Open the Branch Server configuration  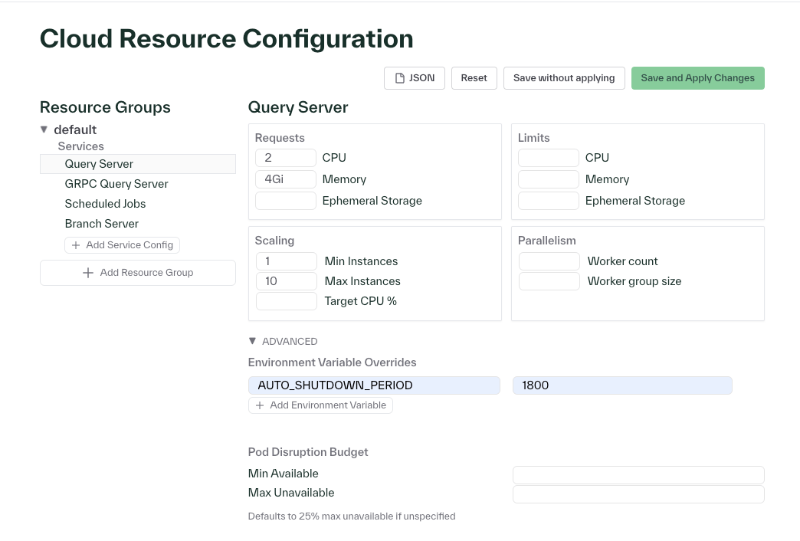point(101,224)
